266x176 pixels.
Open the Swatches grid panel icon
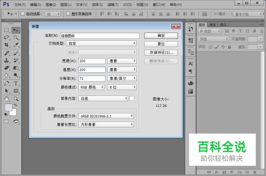(x=191, y=91)
